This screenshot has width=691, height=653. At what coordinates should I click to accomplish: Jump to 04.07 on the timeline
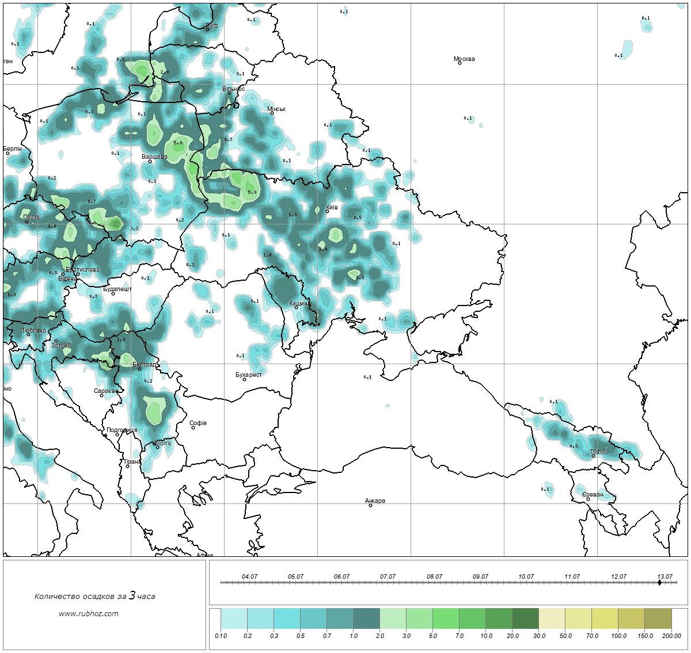249,577
